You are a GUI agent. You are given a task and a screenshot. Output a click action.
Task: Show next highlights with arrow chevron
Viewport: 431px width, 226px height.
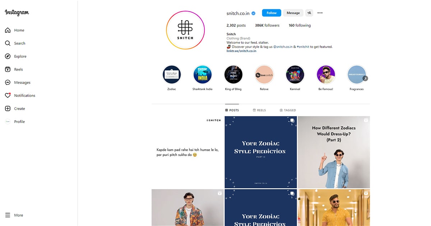365,79
